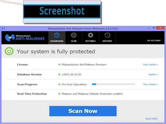Click the green smiley status icon
Image resolution: width=166 pixels, height=124 pixels.
click(x=9, y=51)
